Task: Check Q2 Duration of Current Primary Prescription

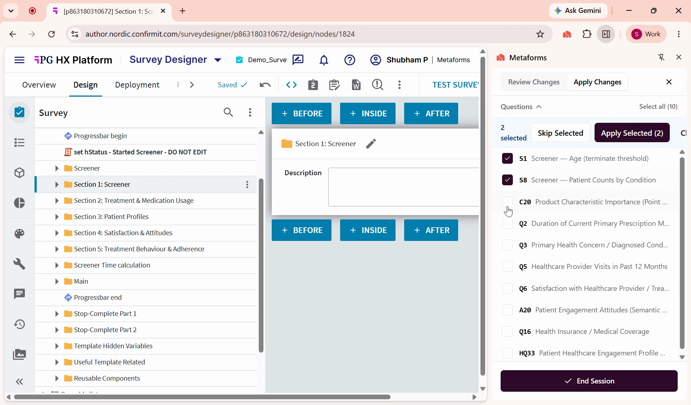Action: pyautogui.click(x=507, y=223)
